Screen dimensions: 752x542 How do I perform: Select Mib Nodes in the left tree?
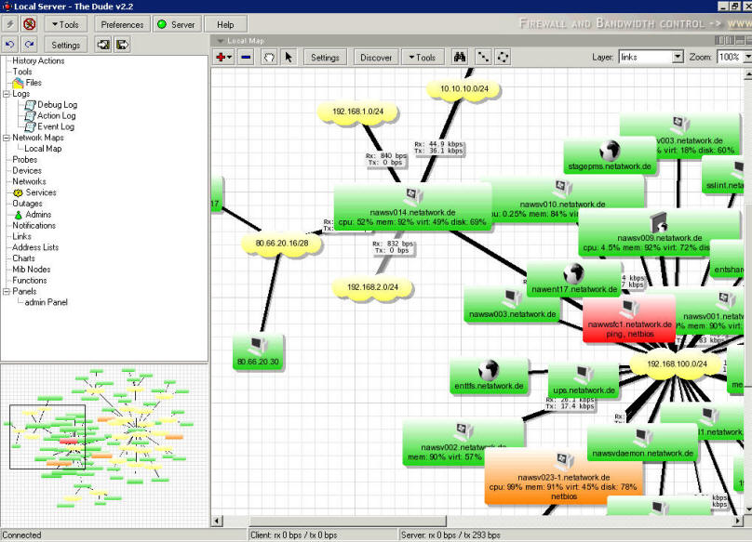click(31, 270)
